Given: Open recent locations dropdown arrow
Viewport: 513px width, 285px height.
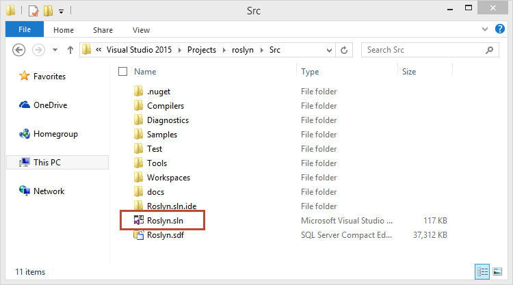Looking at the screenshot, I should click(x=55, y=50).
